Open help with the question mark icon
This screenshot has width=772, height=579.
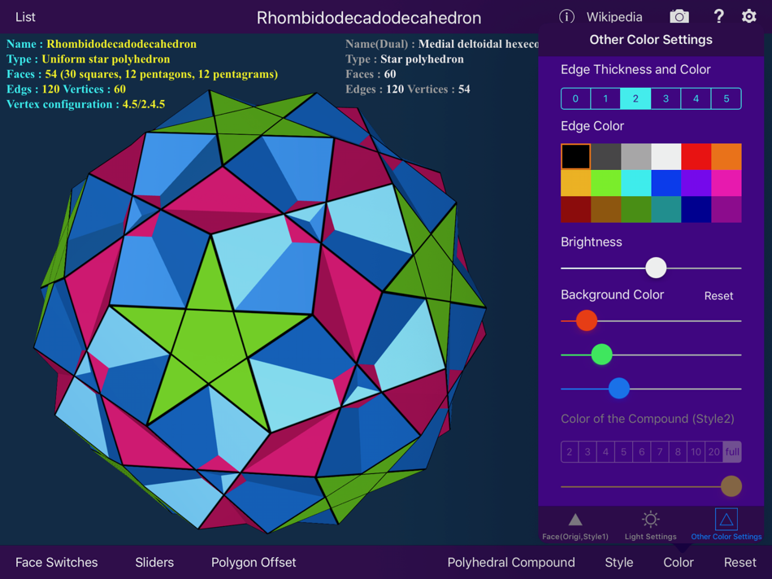pos(719,17)
